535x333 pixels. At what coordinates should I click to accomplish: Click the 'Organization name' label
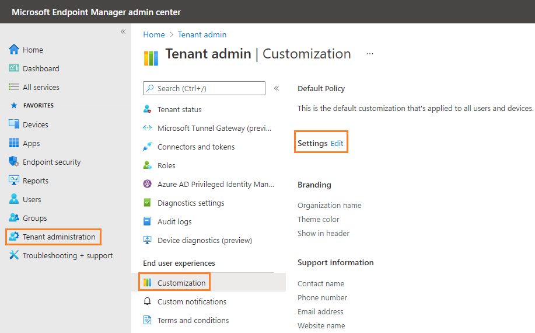pos(329,205)
